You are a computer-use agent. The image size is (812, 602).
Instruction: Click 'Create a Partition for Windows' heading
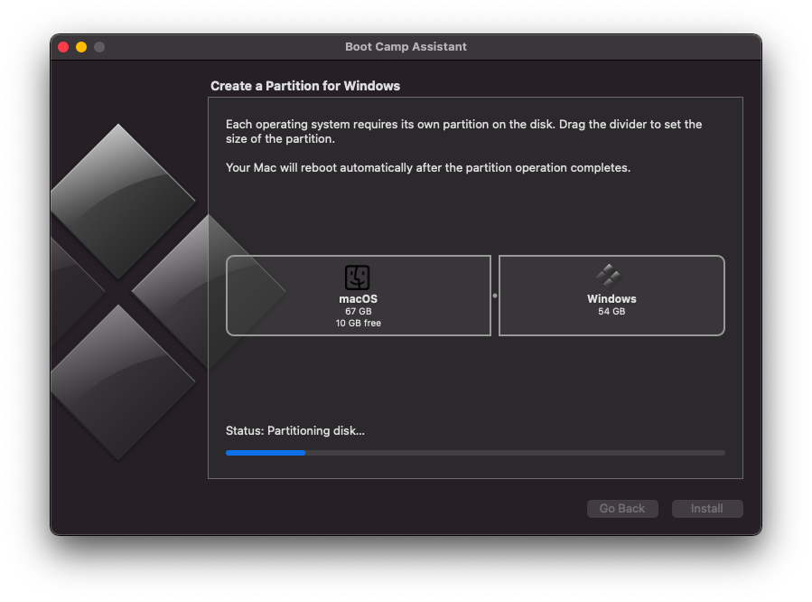pos(305,86)
